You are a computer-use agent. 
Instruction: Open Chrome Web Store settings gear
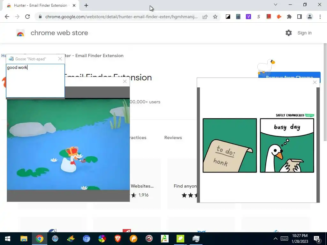[x=289, y=33]
